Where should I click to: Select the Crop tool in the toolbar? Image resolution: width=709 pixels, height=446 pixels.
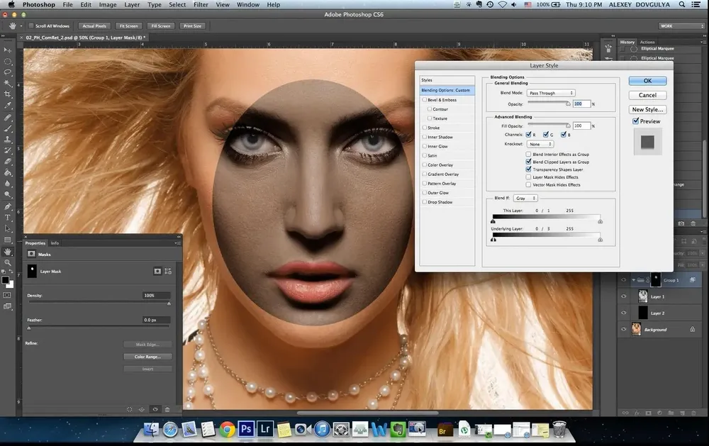tap(8, 94)
